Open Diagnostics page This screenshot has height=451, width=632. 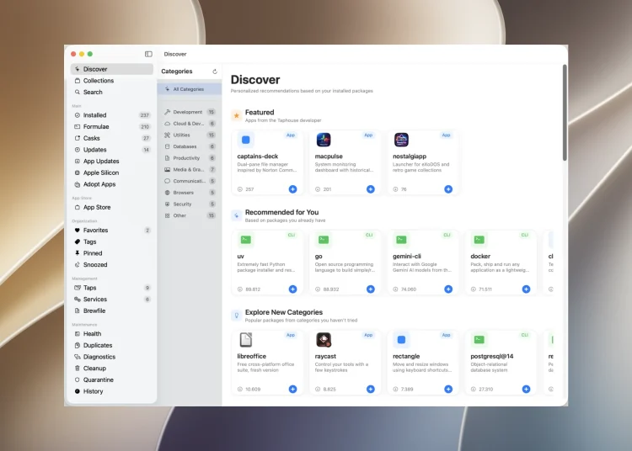point(111,357)
